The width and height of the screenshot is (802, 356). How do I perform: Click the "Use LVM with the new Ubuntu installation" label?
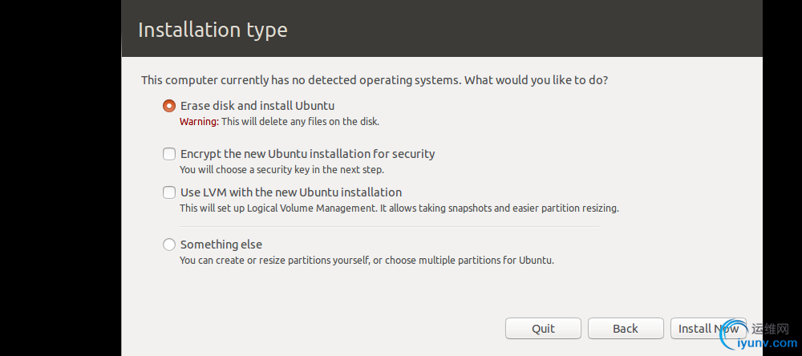(x=290, y=192)
